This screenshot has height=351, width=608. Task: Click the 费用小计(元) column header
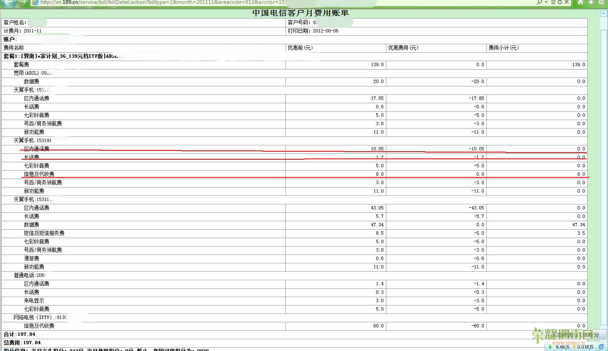(503, 48)
